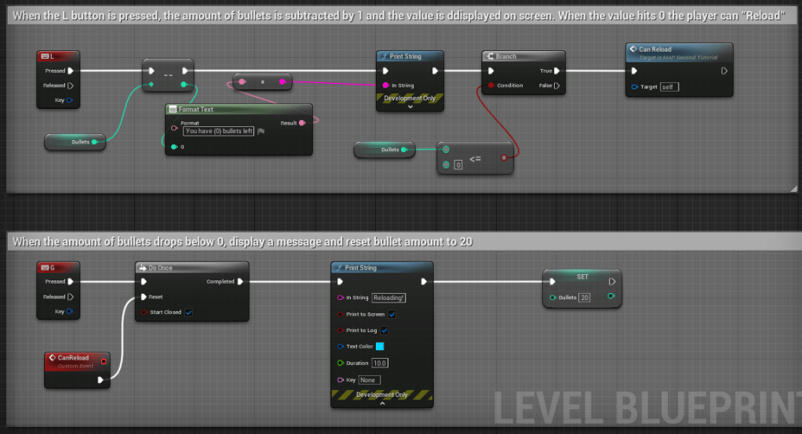802x434 pixels.
Task: Click the Format Text node icon
Action: [x=173, y=110]
